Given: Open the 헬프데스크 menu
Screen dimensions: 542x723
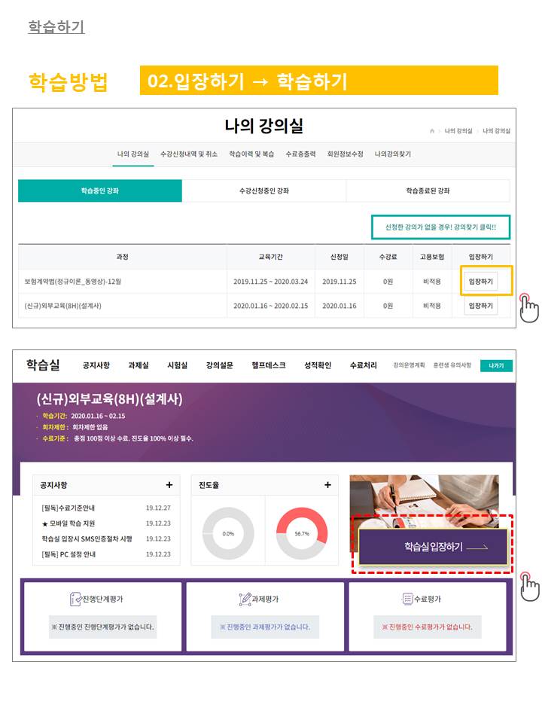Looking at the screenshot, I should coord(269,366).
